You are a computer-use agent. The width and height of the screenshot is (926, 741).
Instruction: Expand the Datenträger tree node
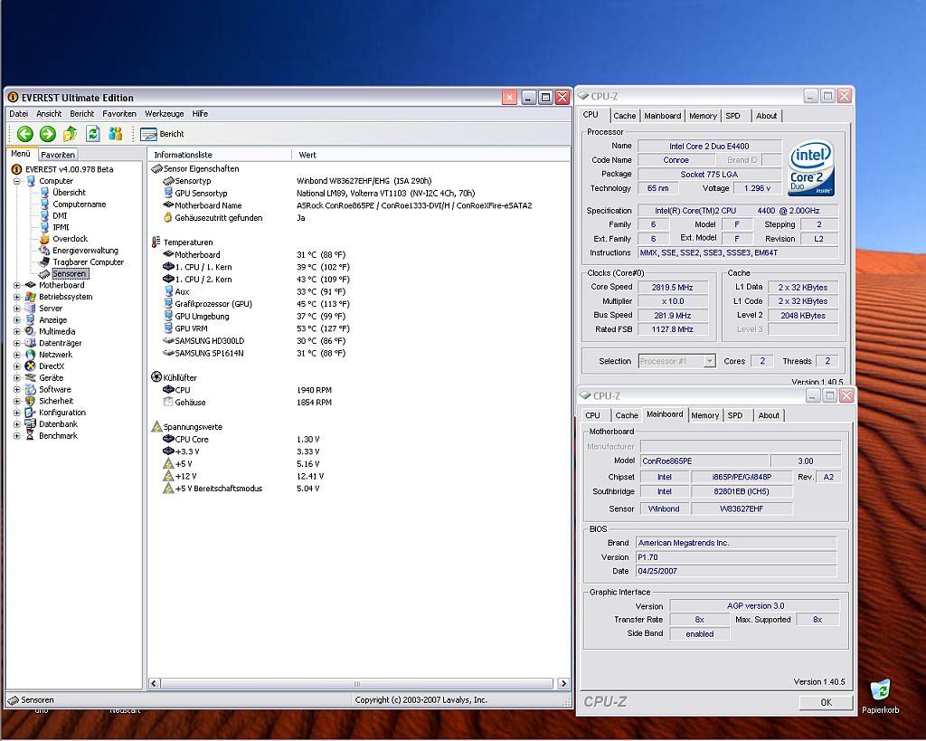(17, 343)
